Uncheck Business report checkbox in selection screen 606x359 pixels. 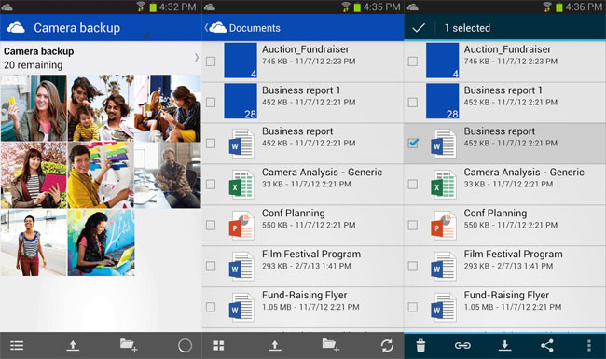point(413,144)
